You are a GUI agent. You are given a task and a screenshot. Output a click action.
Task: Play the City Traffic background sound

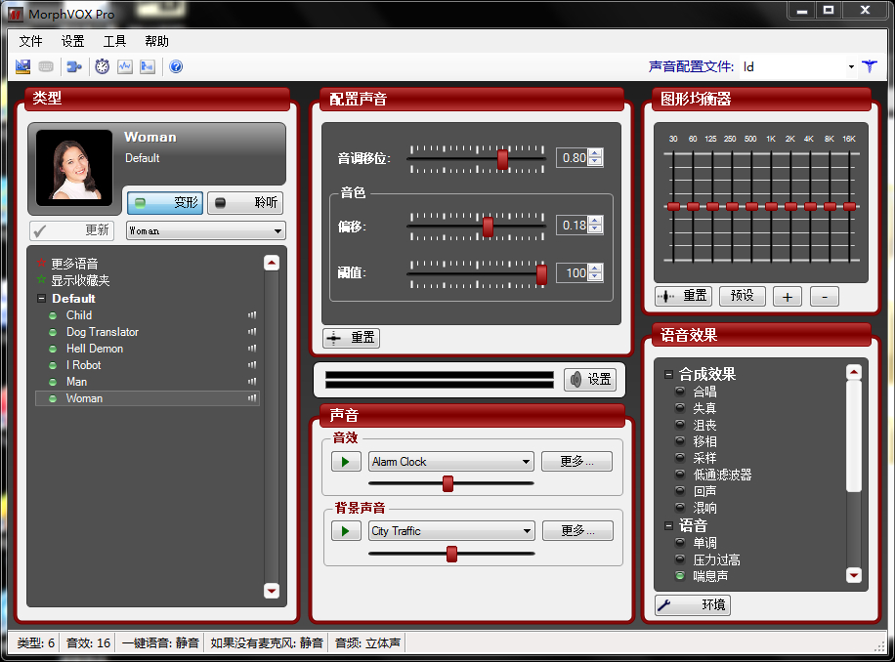click(x=346, y=531)
